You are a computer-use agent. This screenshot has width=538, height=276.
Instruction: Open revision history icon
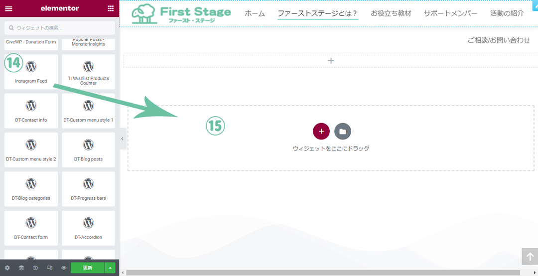coord(35,268)
